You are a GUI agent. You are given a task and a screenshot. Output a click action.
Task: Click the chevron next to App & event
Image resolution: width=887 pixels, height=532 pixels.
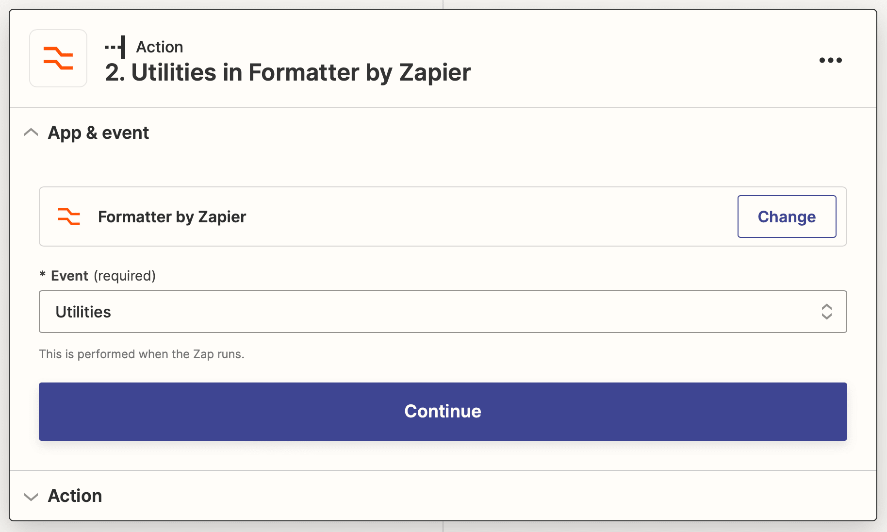(x=32, y=133)
